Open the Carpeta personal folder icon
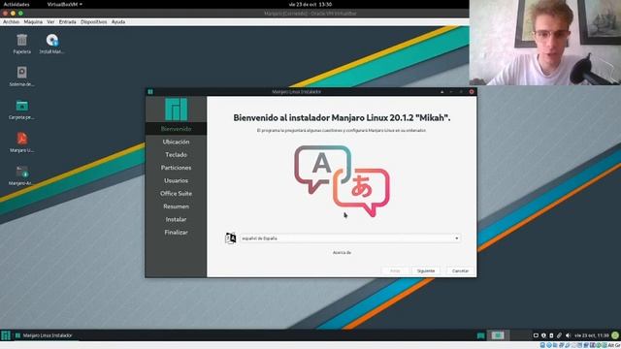Viewport: 621px width, 349px height. point(21,106)
